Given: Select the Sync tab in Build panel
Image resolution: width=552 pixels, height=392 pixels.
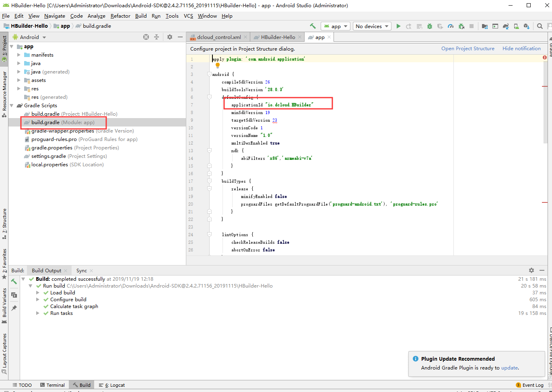Looking at the screenshot, I should 82,271.
